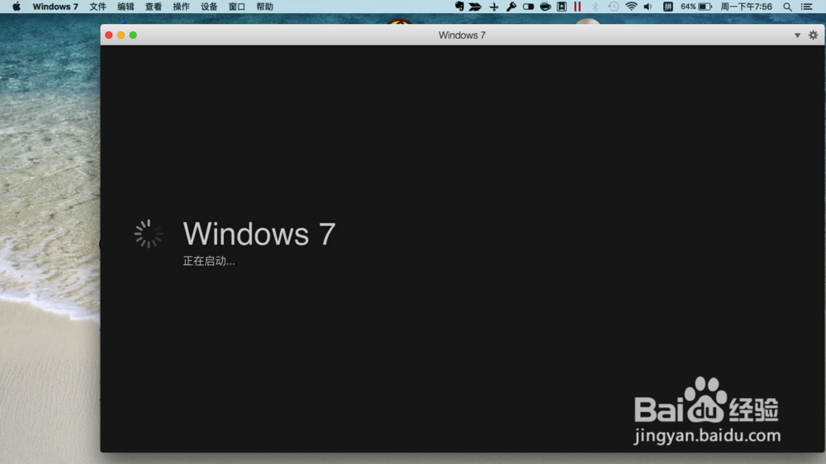Screen dimensions: 826x464
Task: Open the 操作 menu
Action: (x=181, y=7)
